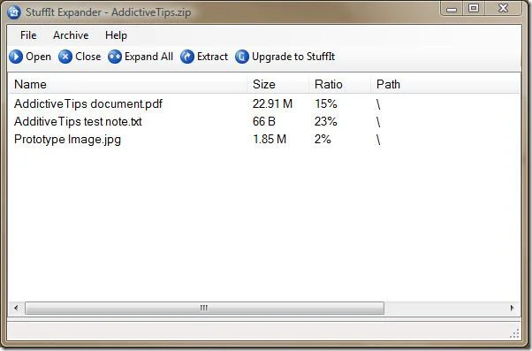Image resolution: width=532 pixels, height=351 pixels.
Task: Click the Expand All toolbar icon
Action: pyautogui.click(x=115, y=57)
